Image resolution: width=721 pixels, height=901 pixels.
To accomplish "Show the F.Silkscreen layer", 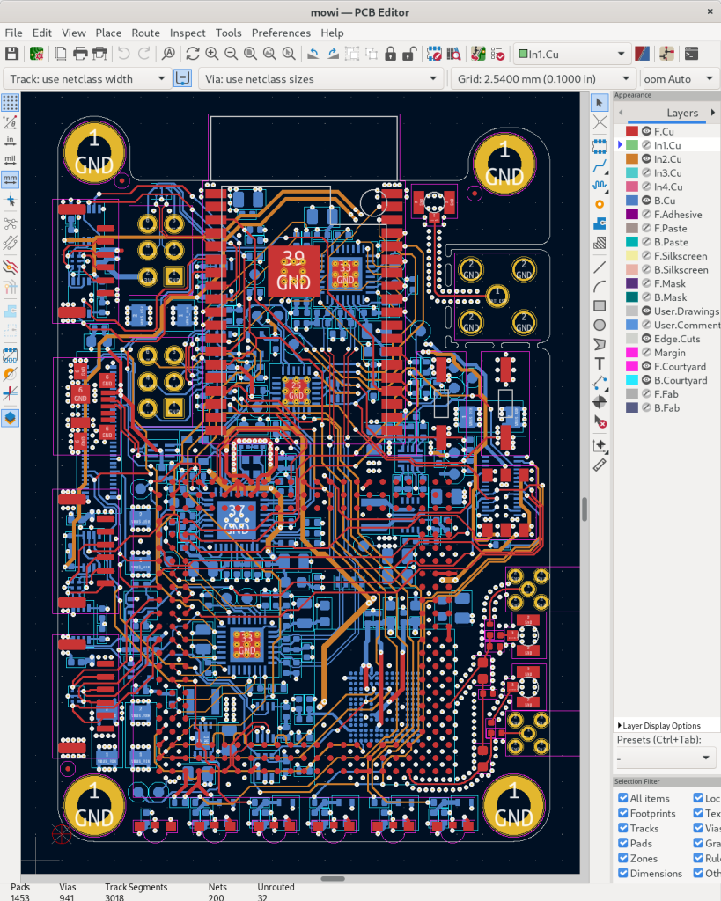I will (x=644, y=256).
